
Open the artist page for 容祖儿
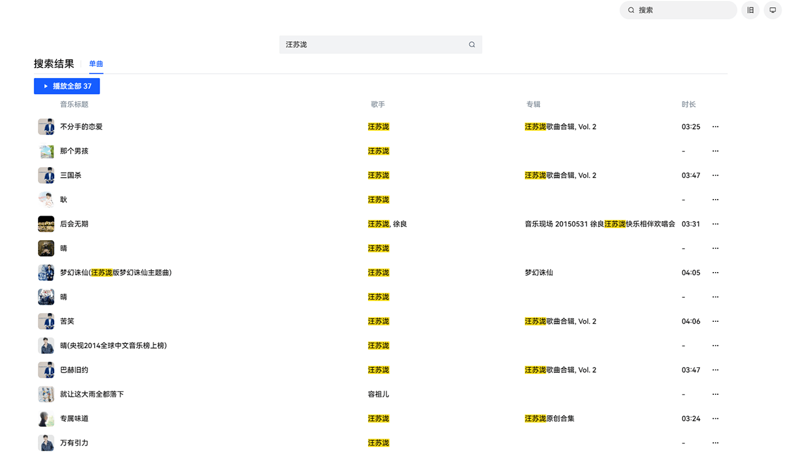point(378,394)
